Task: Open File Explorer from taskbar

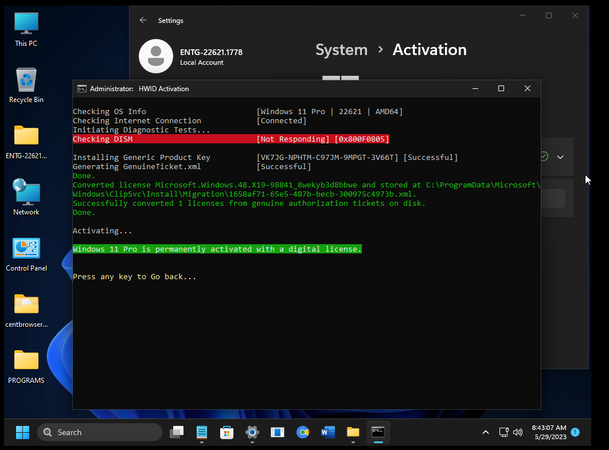Action: pos(353,432)
